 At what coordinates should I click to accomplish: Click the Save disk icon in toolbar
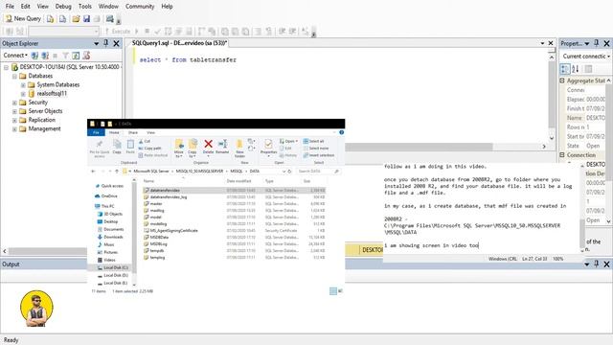tap(86, 18)
